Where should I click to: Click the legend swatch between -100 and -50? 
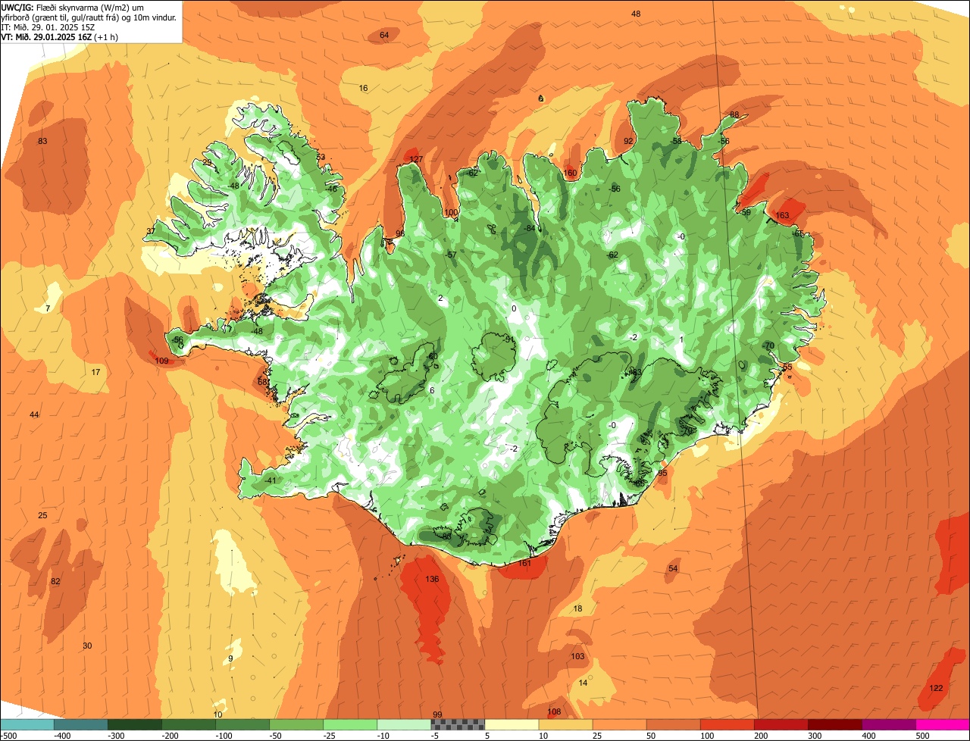tap(242, 724)
